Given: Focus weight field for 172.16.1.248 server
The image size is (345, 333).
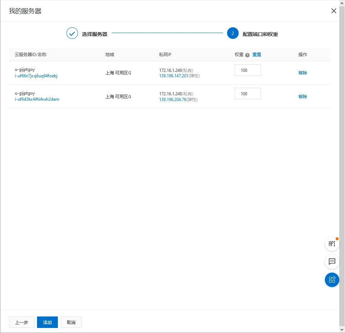Looking at the screenshot, I should point(248,93).
